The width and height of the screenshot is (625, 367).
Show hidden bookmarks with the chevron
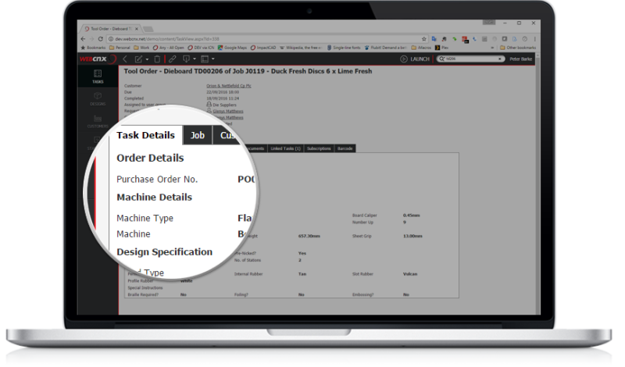point(492,48)
